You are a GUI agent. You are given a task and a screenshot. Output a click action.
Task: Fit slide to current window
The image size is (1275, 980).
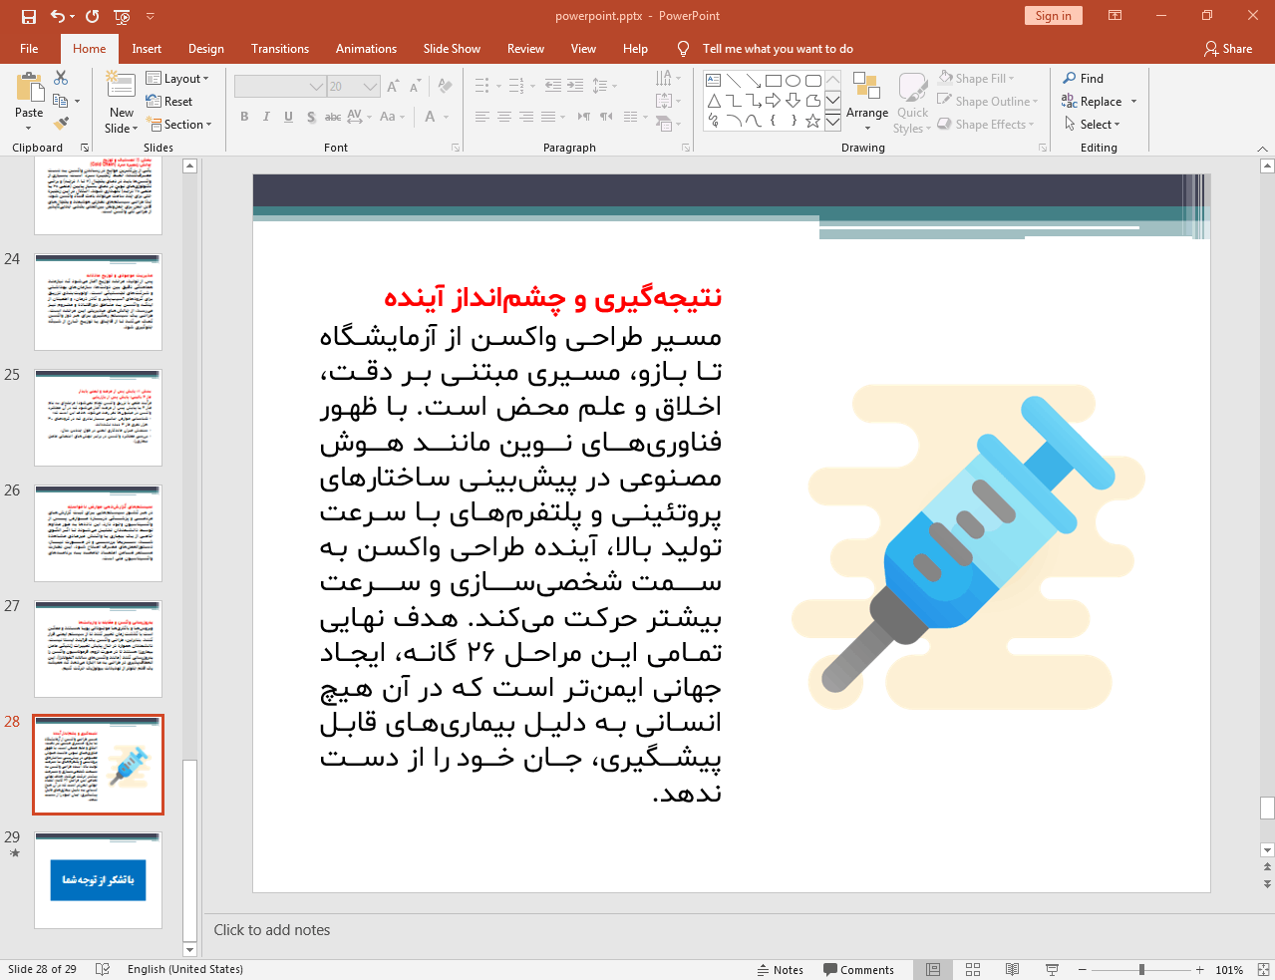(1263, 969)
